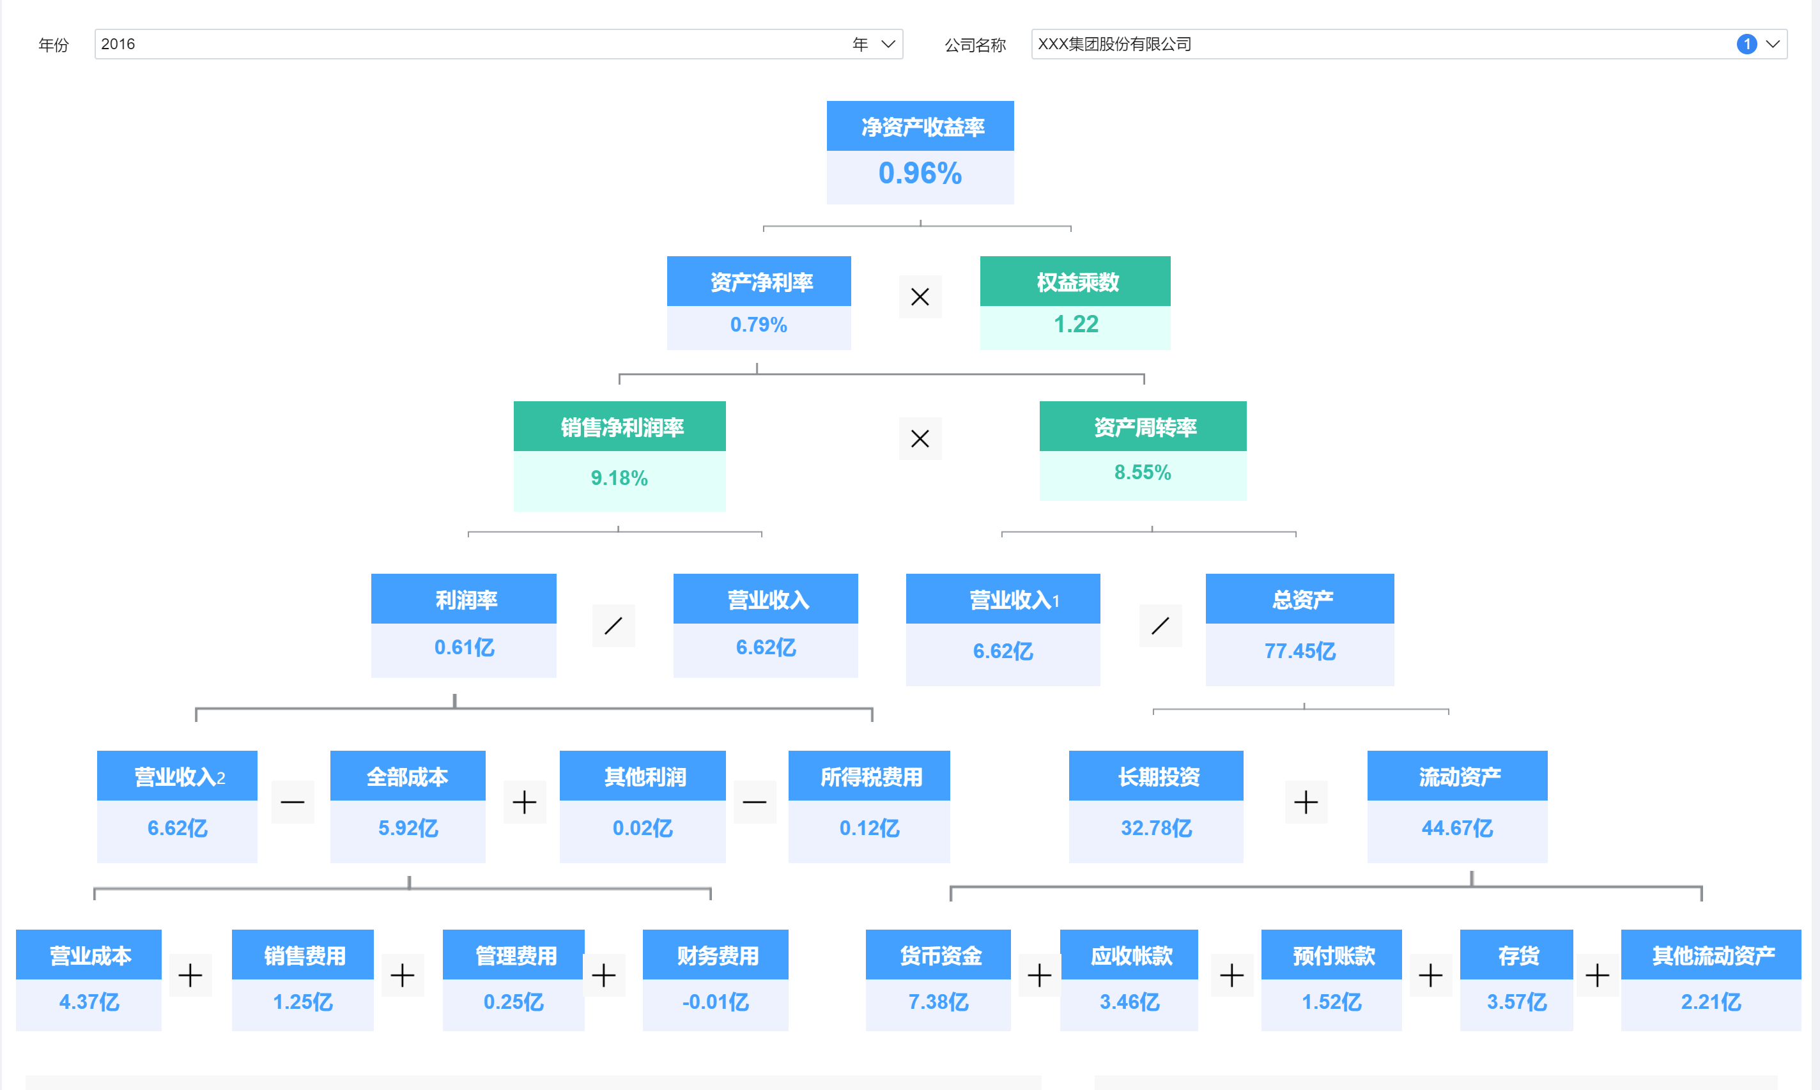Image resolution: width=1820 pixels, height=1090 pixels.
Task: Expand the 公司名称 company dropdown arrow
Action: pyautogui.click(x=1773, y=44)
